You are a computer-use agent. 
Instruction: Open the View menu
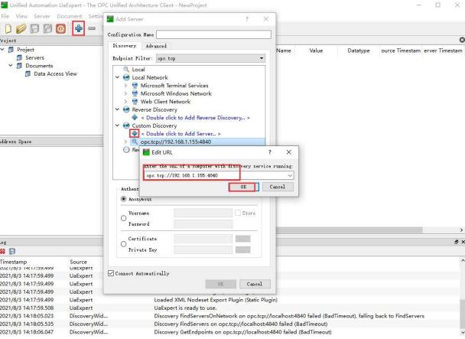tap(21, 16)
